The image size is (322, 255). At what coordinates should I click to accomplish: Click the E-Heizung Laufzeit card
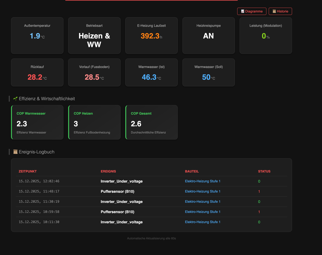(x=151, y=36)
